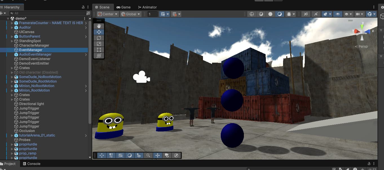
Task: Open the Console tab
Action: tap(32, 164)
